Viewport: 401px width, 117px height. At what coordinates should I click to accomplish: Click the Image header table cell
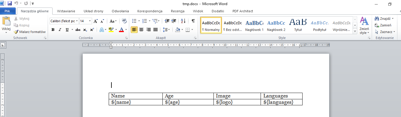point(237,96)
